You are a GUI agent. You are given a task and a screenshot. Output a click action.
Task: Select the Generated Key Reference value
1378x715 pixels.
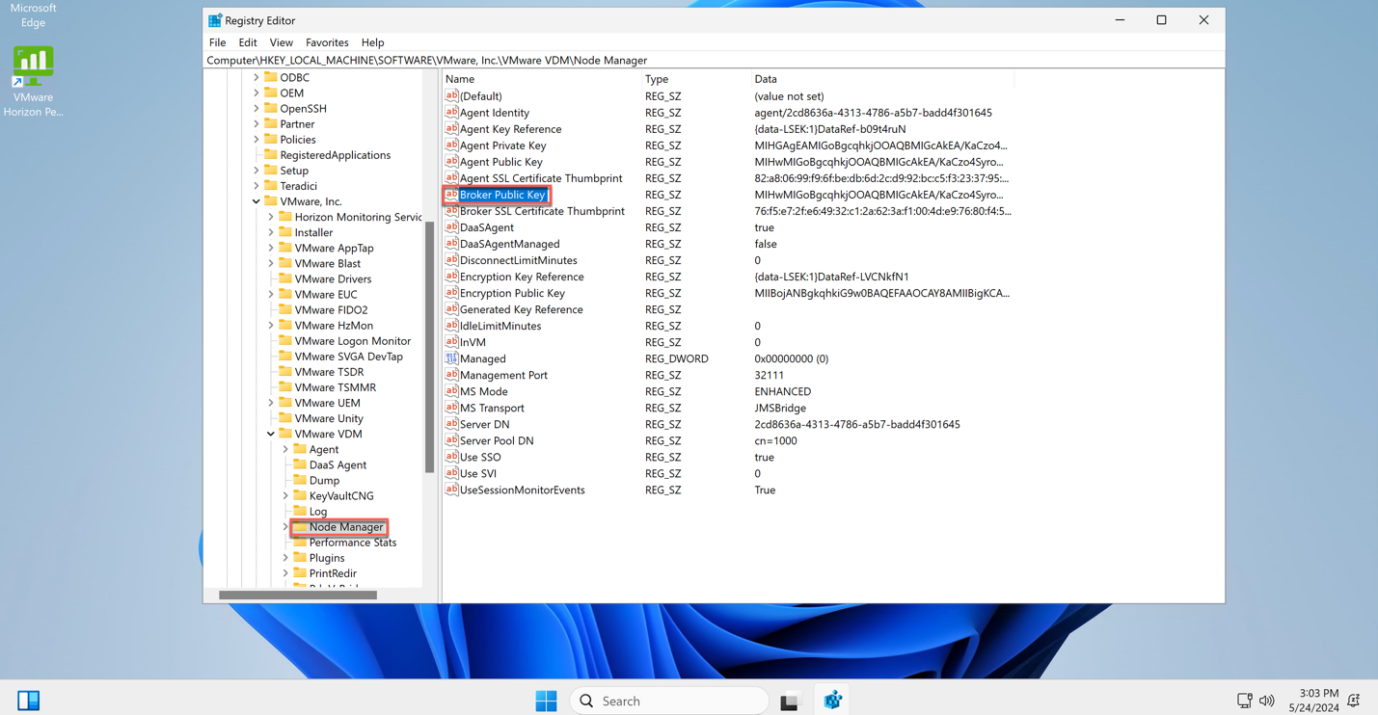coord(521,309)
